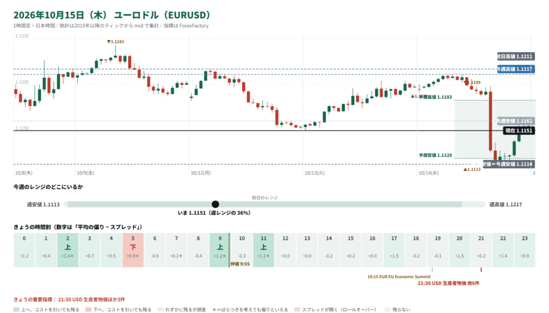This screenshot has height=313, width=549.
Task: Click the 10/9(金) date axis label
Action: tap(85, 173)
